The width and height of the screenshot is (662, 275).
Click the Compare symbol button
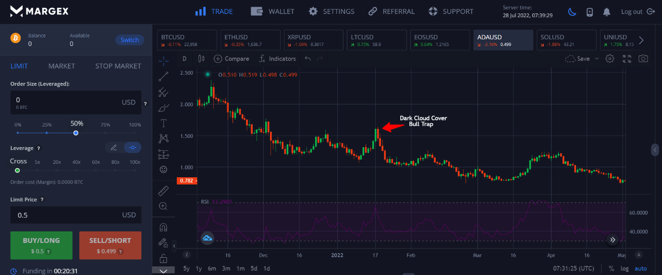click(232, 58)
